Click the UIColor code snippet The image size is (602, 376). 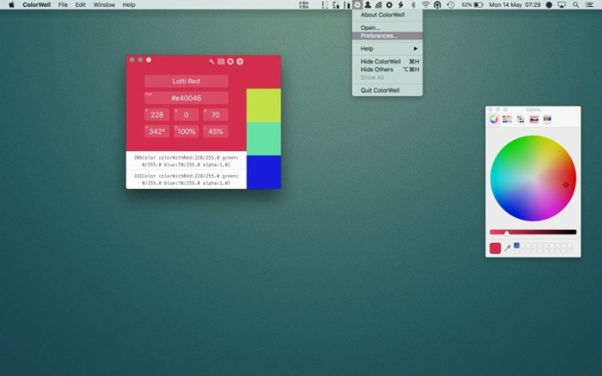tap(187, 179)
